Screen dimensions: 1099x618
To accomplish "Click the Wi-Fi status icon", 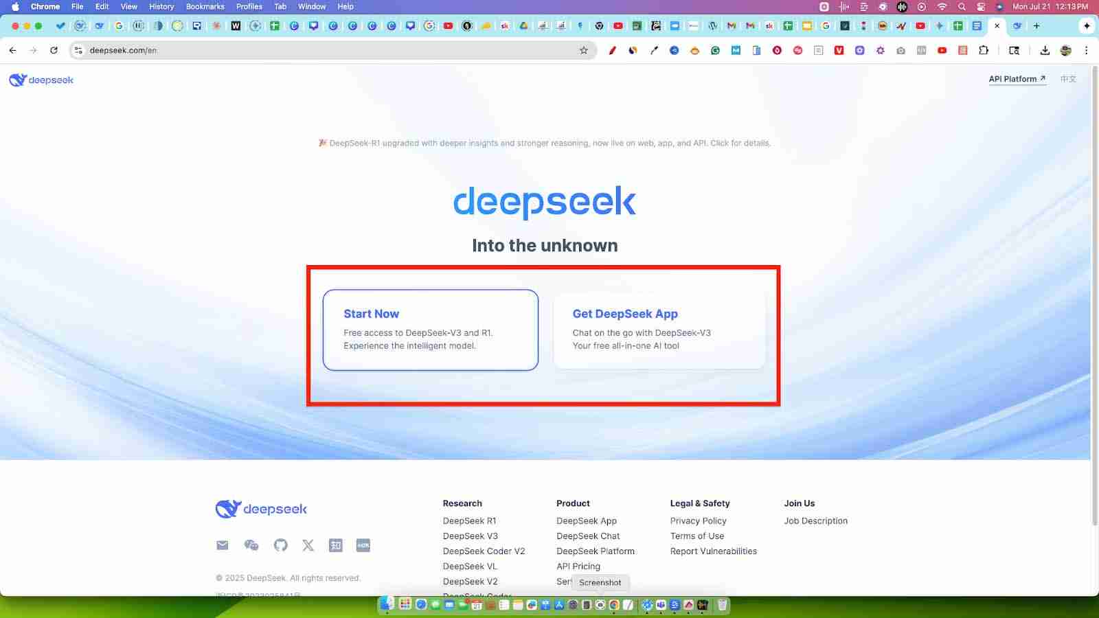I will click(x=942, y=6).
